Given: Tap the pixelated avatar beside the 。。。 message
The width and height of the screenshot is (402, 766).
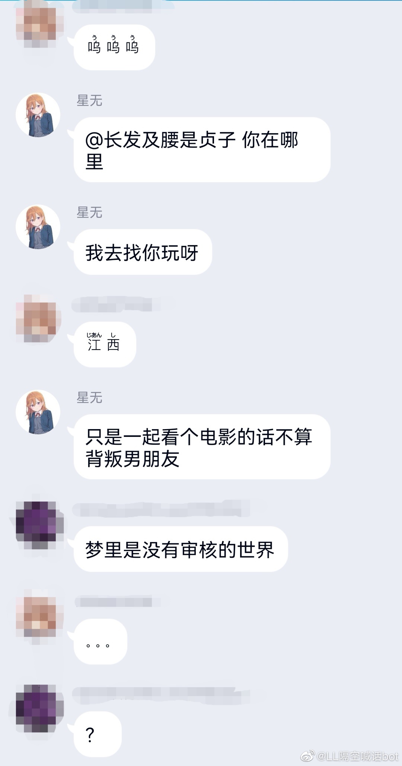Looking at the screenshot, I should click(x=39, y=616).
